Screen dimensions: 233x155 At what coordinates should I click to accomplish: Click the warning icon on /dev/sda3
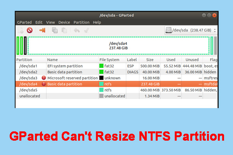(43, 78)
